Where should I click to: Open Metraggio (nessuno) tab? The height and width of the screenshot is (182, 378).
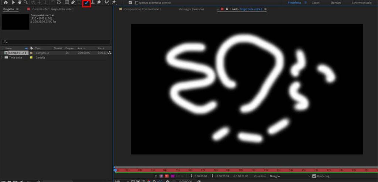click(x=191, y=9)
